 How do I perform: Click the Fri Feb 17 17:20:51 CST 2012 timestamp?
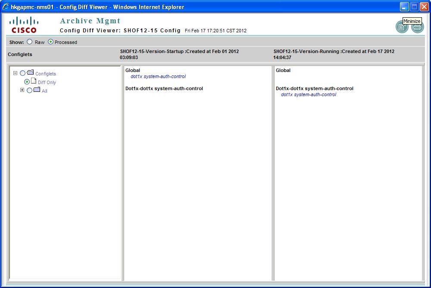216,31
